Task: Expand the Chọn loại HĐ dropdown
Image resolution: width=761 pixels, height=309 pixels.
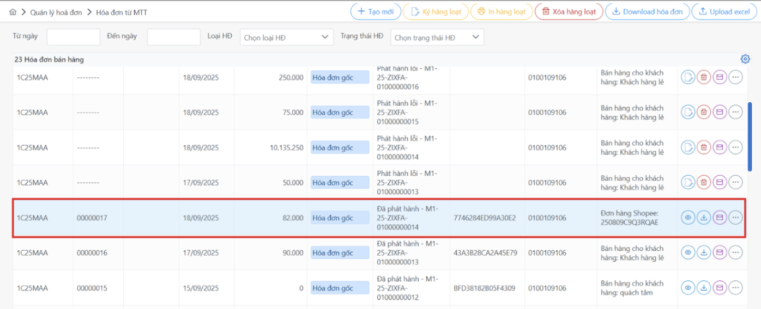Action: (x=287, y=38)
